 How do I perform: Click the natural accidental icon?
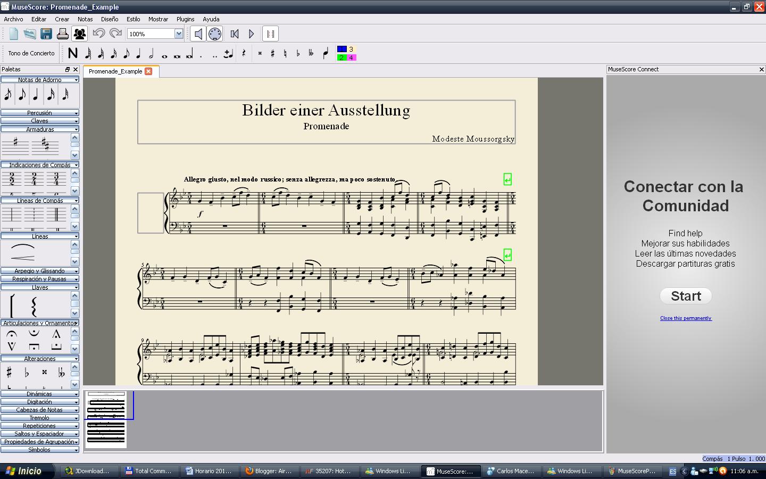point(285,53)
